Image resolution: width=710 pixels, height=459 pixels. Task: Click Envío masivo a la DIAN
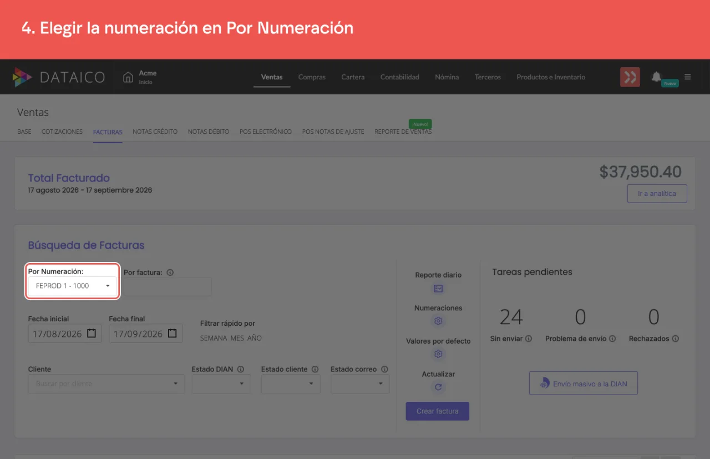pos(584,384)
